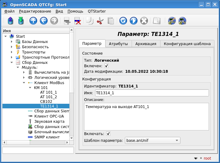Image resolution: width=220 pixels, height=163 pixels.
Task: Go up one level with the up arrow icon
Action: pos(33,21)
